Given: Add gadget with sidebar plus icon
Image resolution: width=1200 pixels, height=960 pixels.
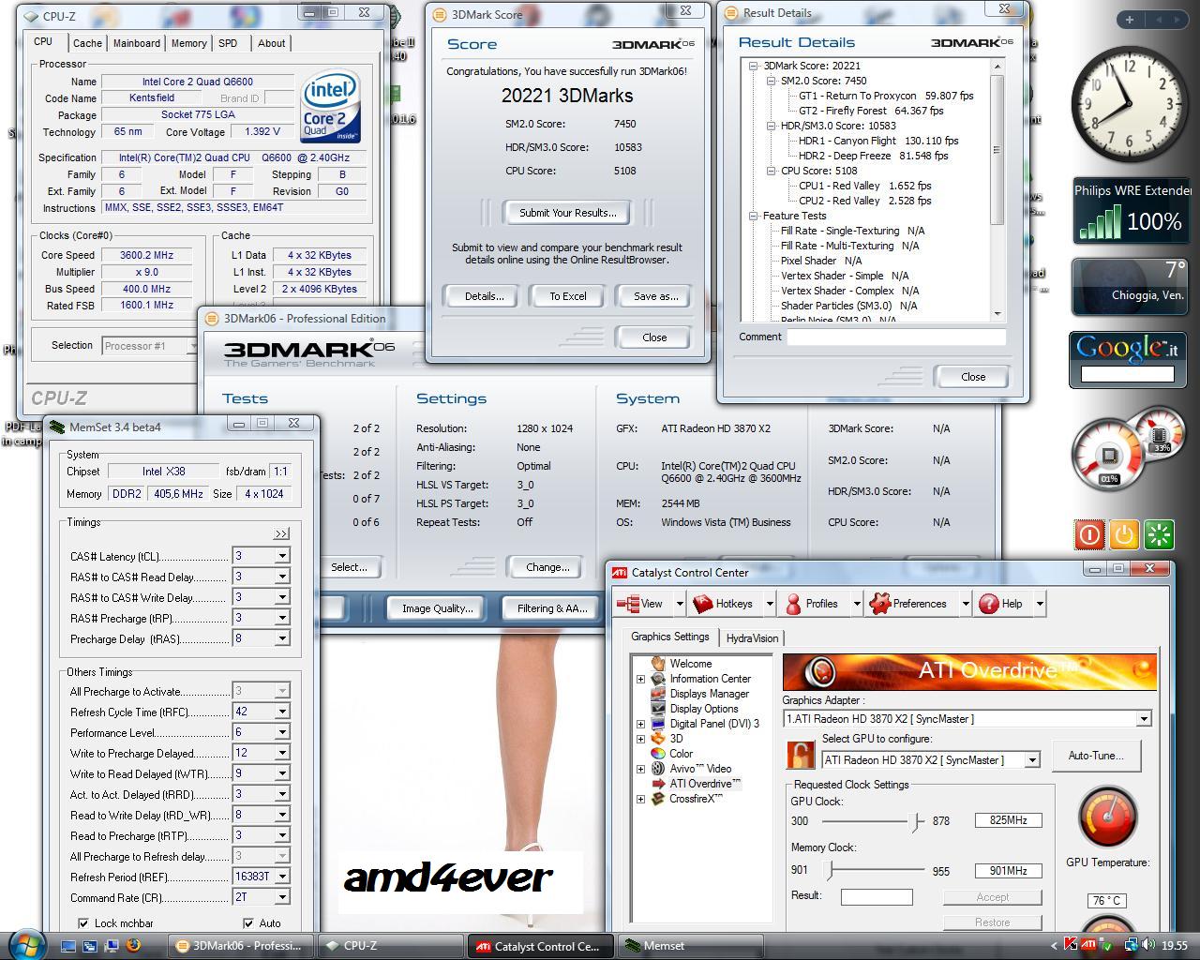Looking at the screenshot, I should (x=1129, y=20).
